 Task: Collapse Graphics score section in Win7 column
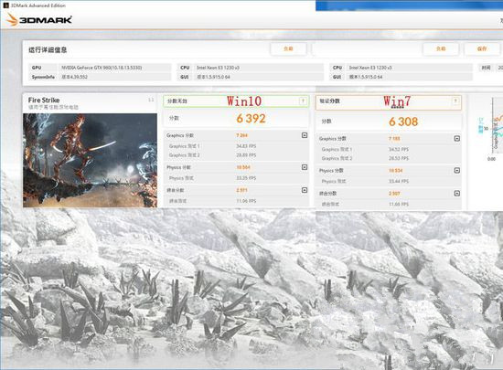(x=457, y=138)
